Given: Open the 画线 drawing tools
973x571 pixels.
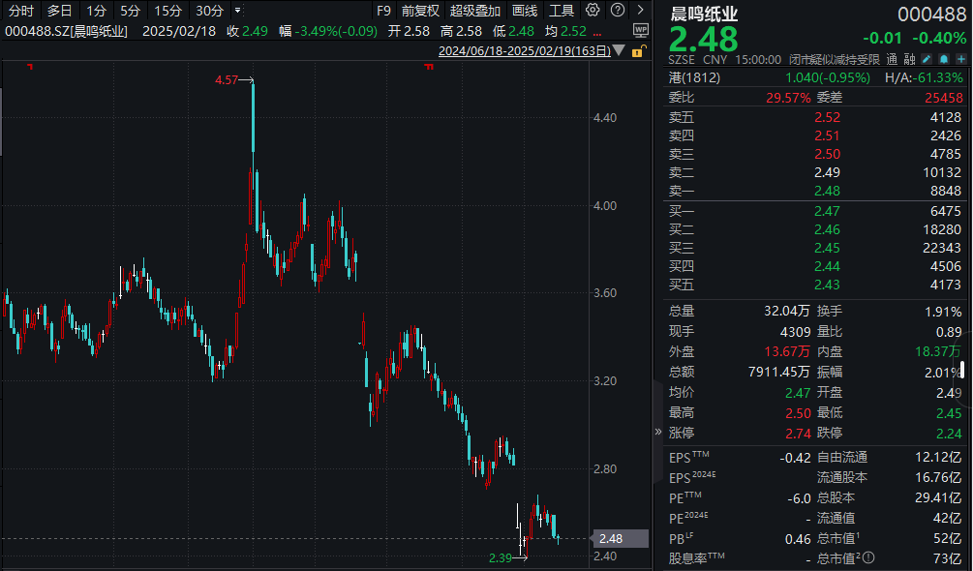Looking at the screenshot, I should [x=525, y=11].
